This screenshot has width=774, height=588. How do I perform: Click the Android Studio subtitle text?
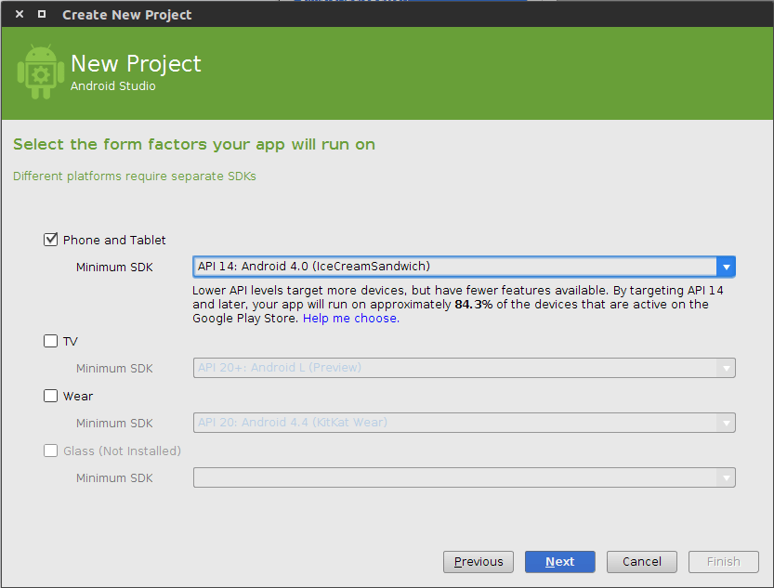(x=113, y=85)
